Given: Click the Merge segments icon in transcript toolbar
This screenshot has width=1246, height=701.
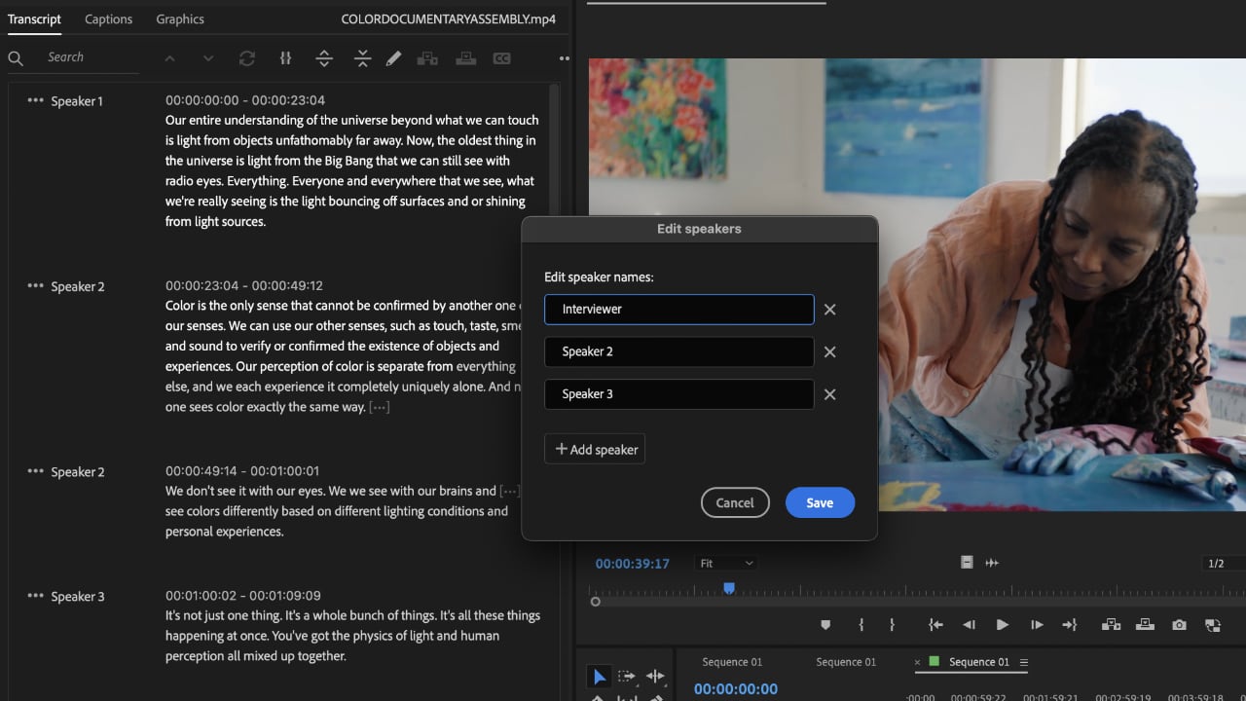Looking at the screenshot, I should click(363, 58).
